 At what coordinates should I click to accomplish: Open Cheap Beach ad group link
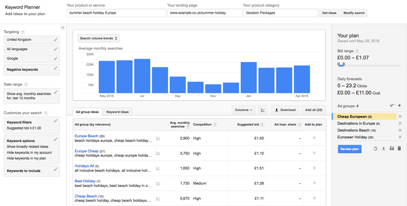coord(86,196)
